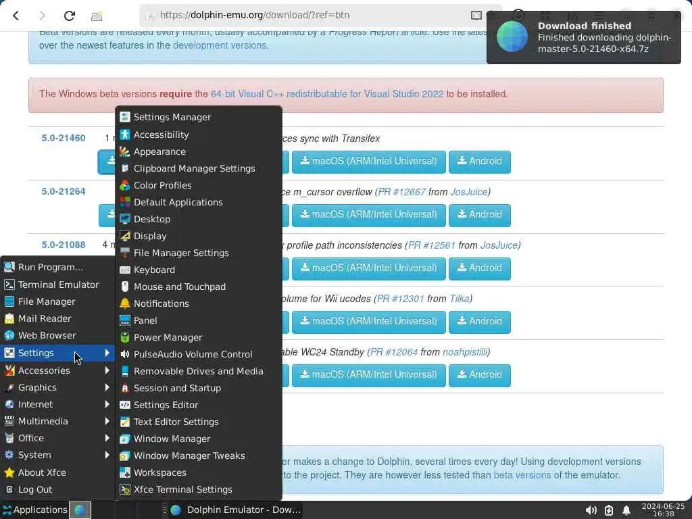Click the Power Manager icon

(125, 337)
